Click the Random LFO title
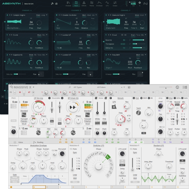The height and width of the screenshot is (189, 189). click(x=159, y=146)
